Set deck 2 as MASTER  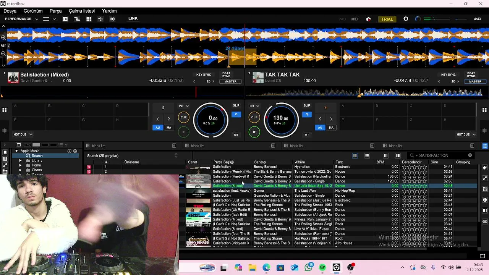click(475, 81)
